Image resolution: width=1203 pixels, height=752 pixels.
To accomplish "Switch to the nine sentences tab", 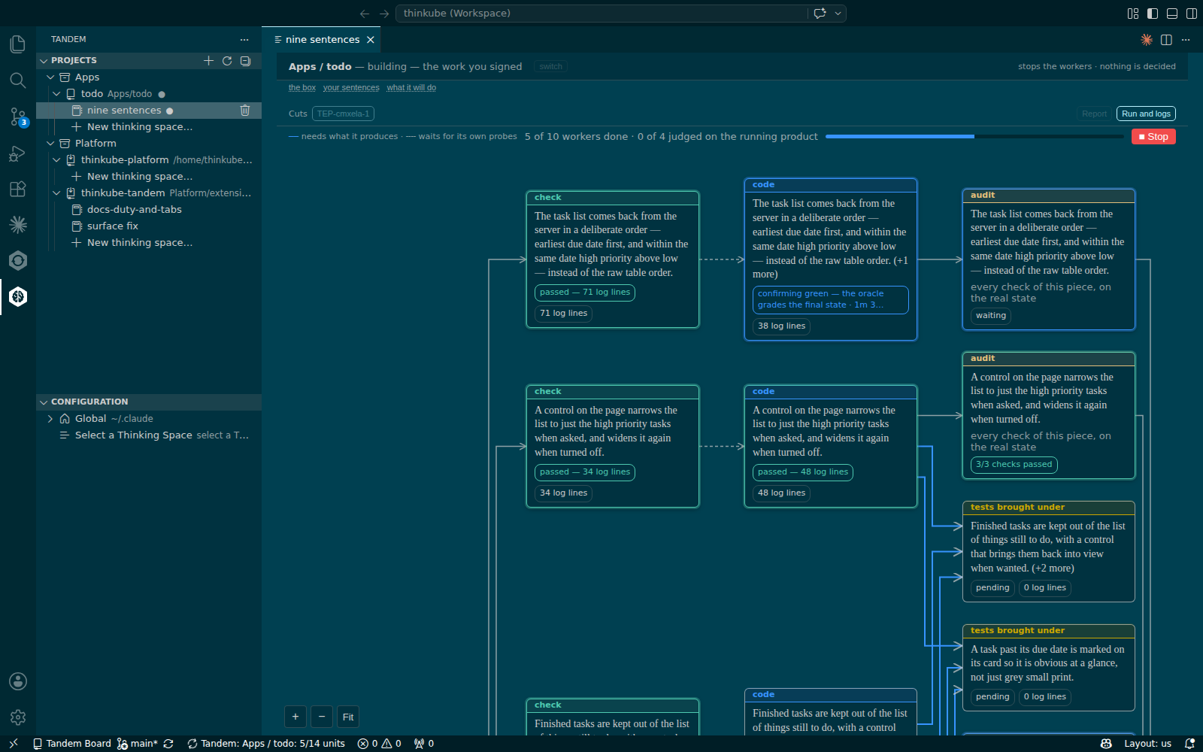I will coord(323,40).
